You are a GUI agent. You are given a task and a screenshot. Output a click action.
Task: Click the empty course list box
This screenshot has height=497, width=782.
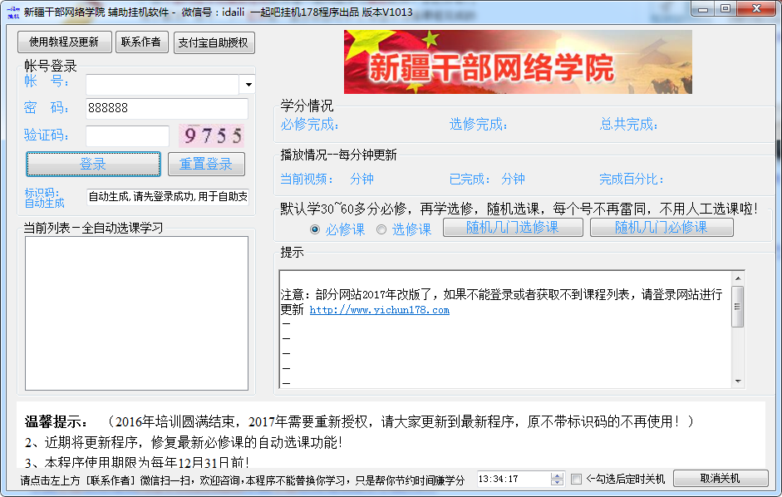pos(136,312)
